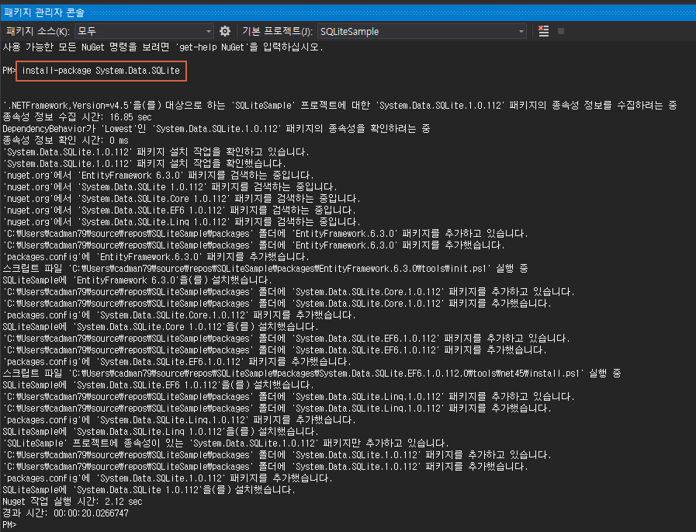Click the install.ps1 script execution line
Image resolution: width=696 pixels, height=532 pixels.
point(312,374)
